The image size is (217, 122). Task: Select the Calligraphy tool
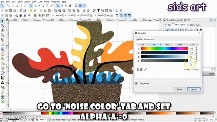pyautogui.click(x=2, y=78)
